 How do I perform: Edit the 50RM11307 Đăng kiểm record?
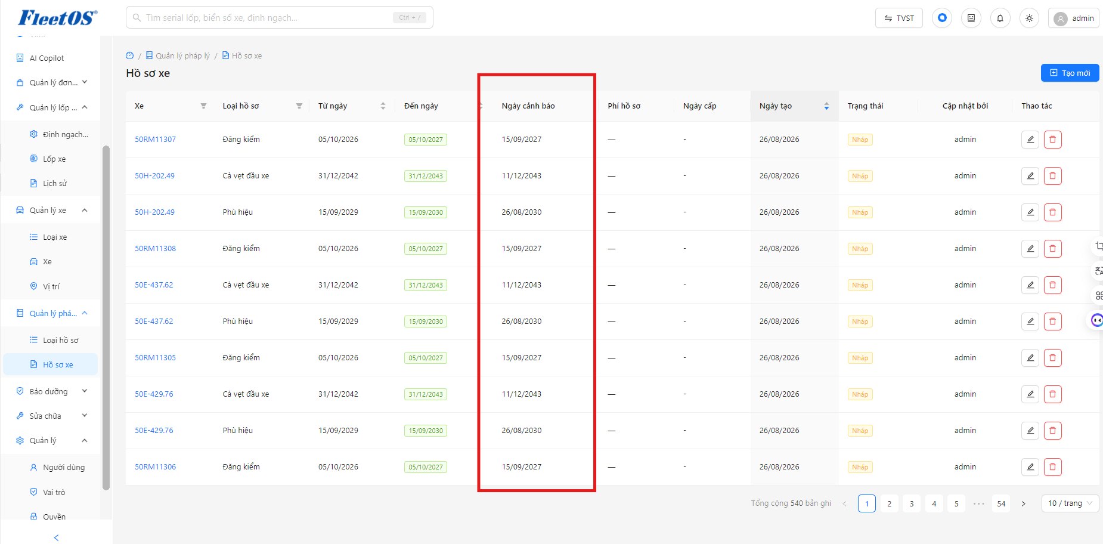pos(1030,140)
